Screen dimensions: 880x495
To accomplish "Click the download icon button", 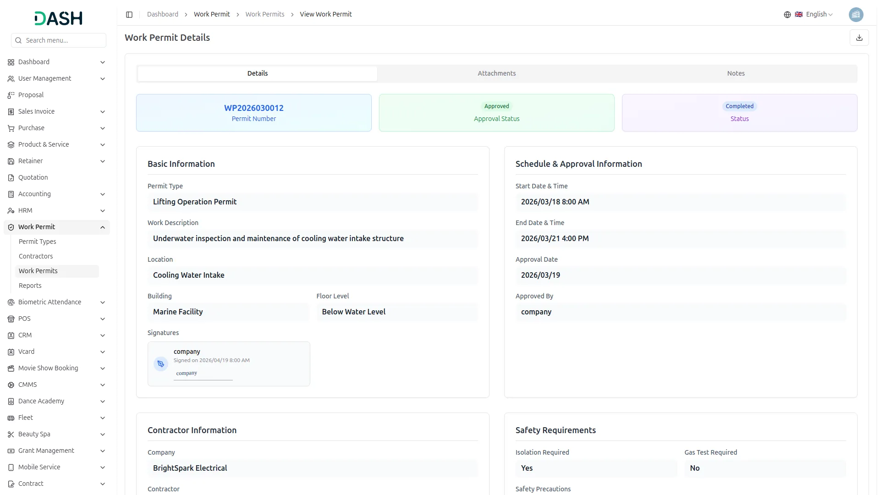I will click(859, 38).
